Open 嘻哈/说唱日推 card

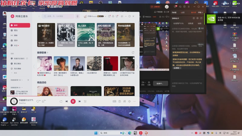click(106, 35)
